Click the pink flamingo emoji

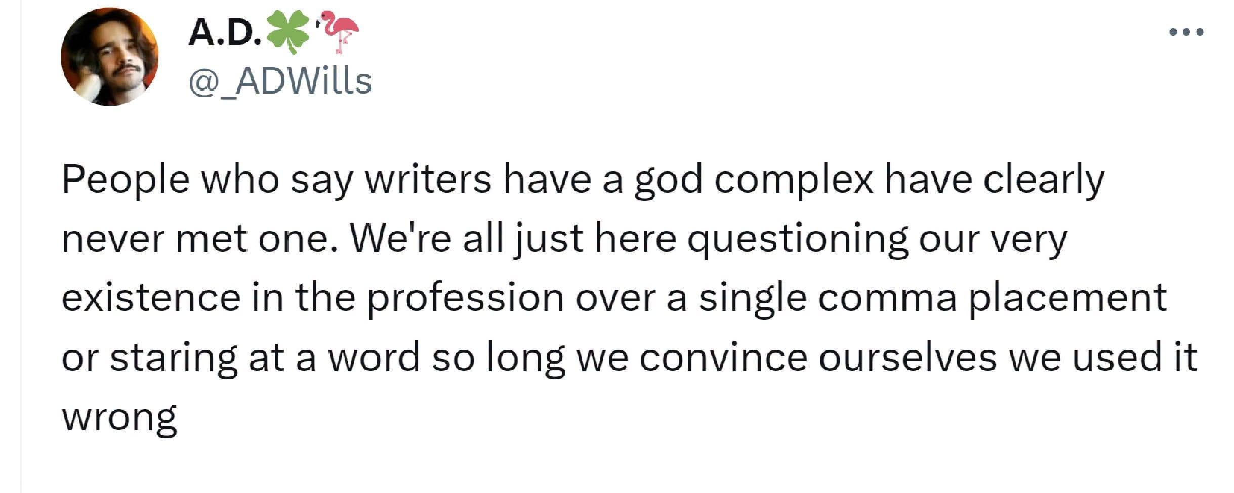point(338,31)
